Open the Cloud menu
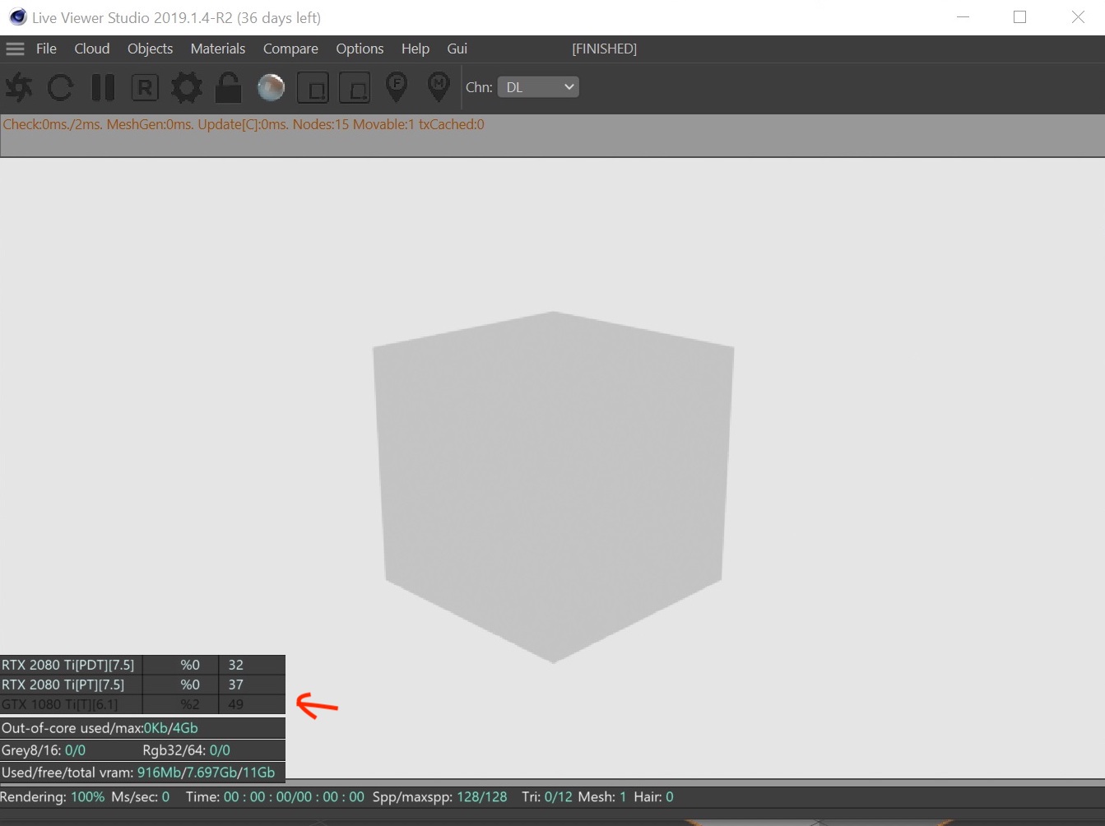1105x826 pixels. 92,49
